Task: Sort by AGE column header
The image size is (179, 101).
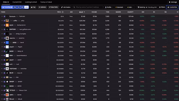Action: 71,12
